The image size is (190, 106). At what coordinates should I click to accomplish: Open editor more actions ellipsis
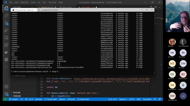(159, 7)
